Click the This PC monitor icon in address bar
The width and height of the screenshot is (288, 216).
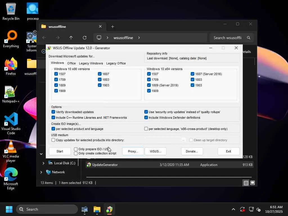coord(99,38)
